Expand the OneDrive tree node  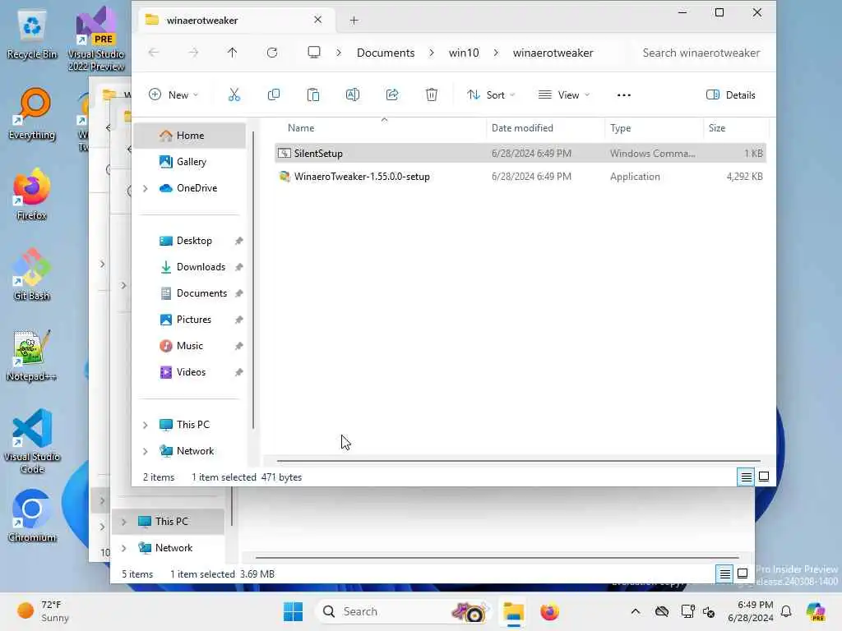145,188
